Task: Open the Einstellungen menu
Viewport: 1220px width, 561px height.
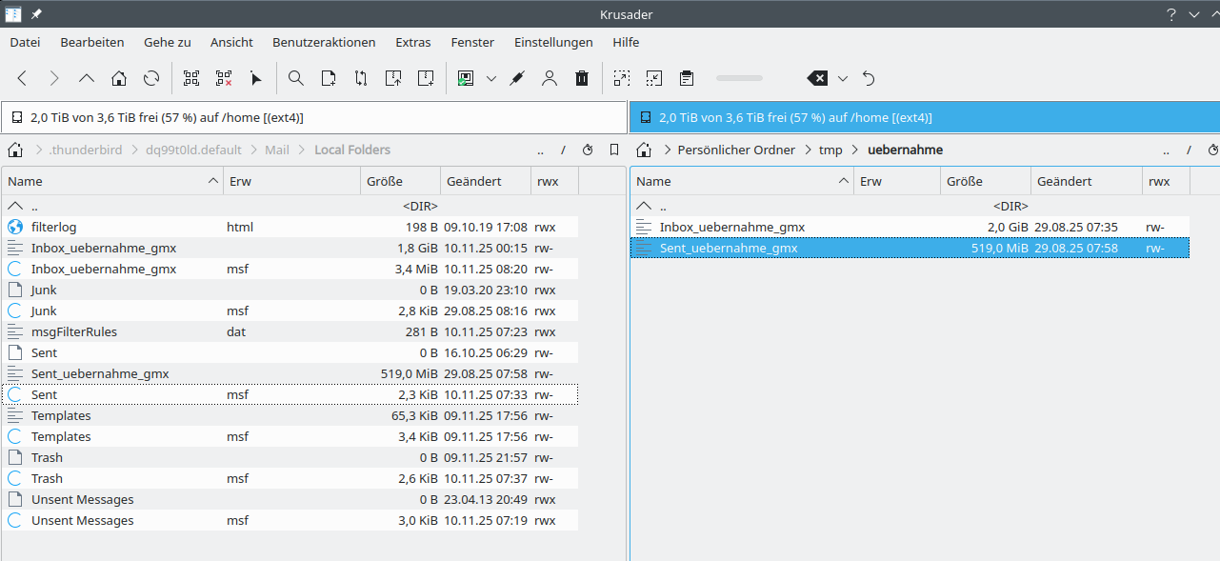Action: pos(553,42)
